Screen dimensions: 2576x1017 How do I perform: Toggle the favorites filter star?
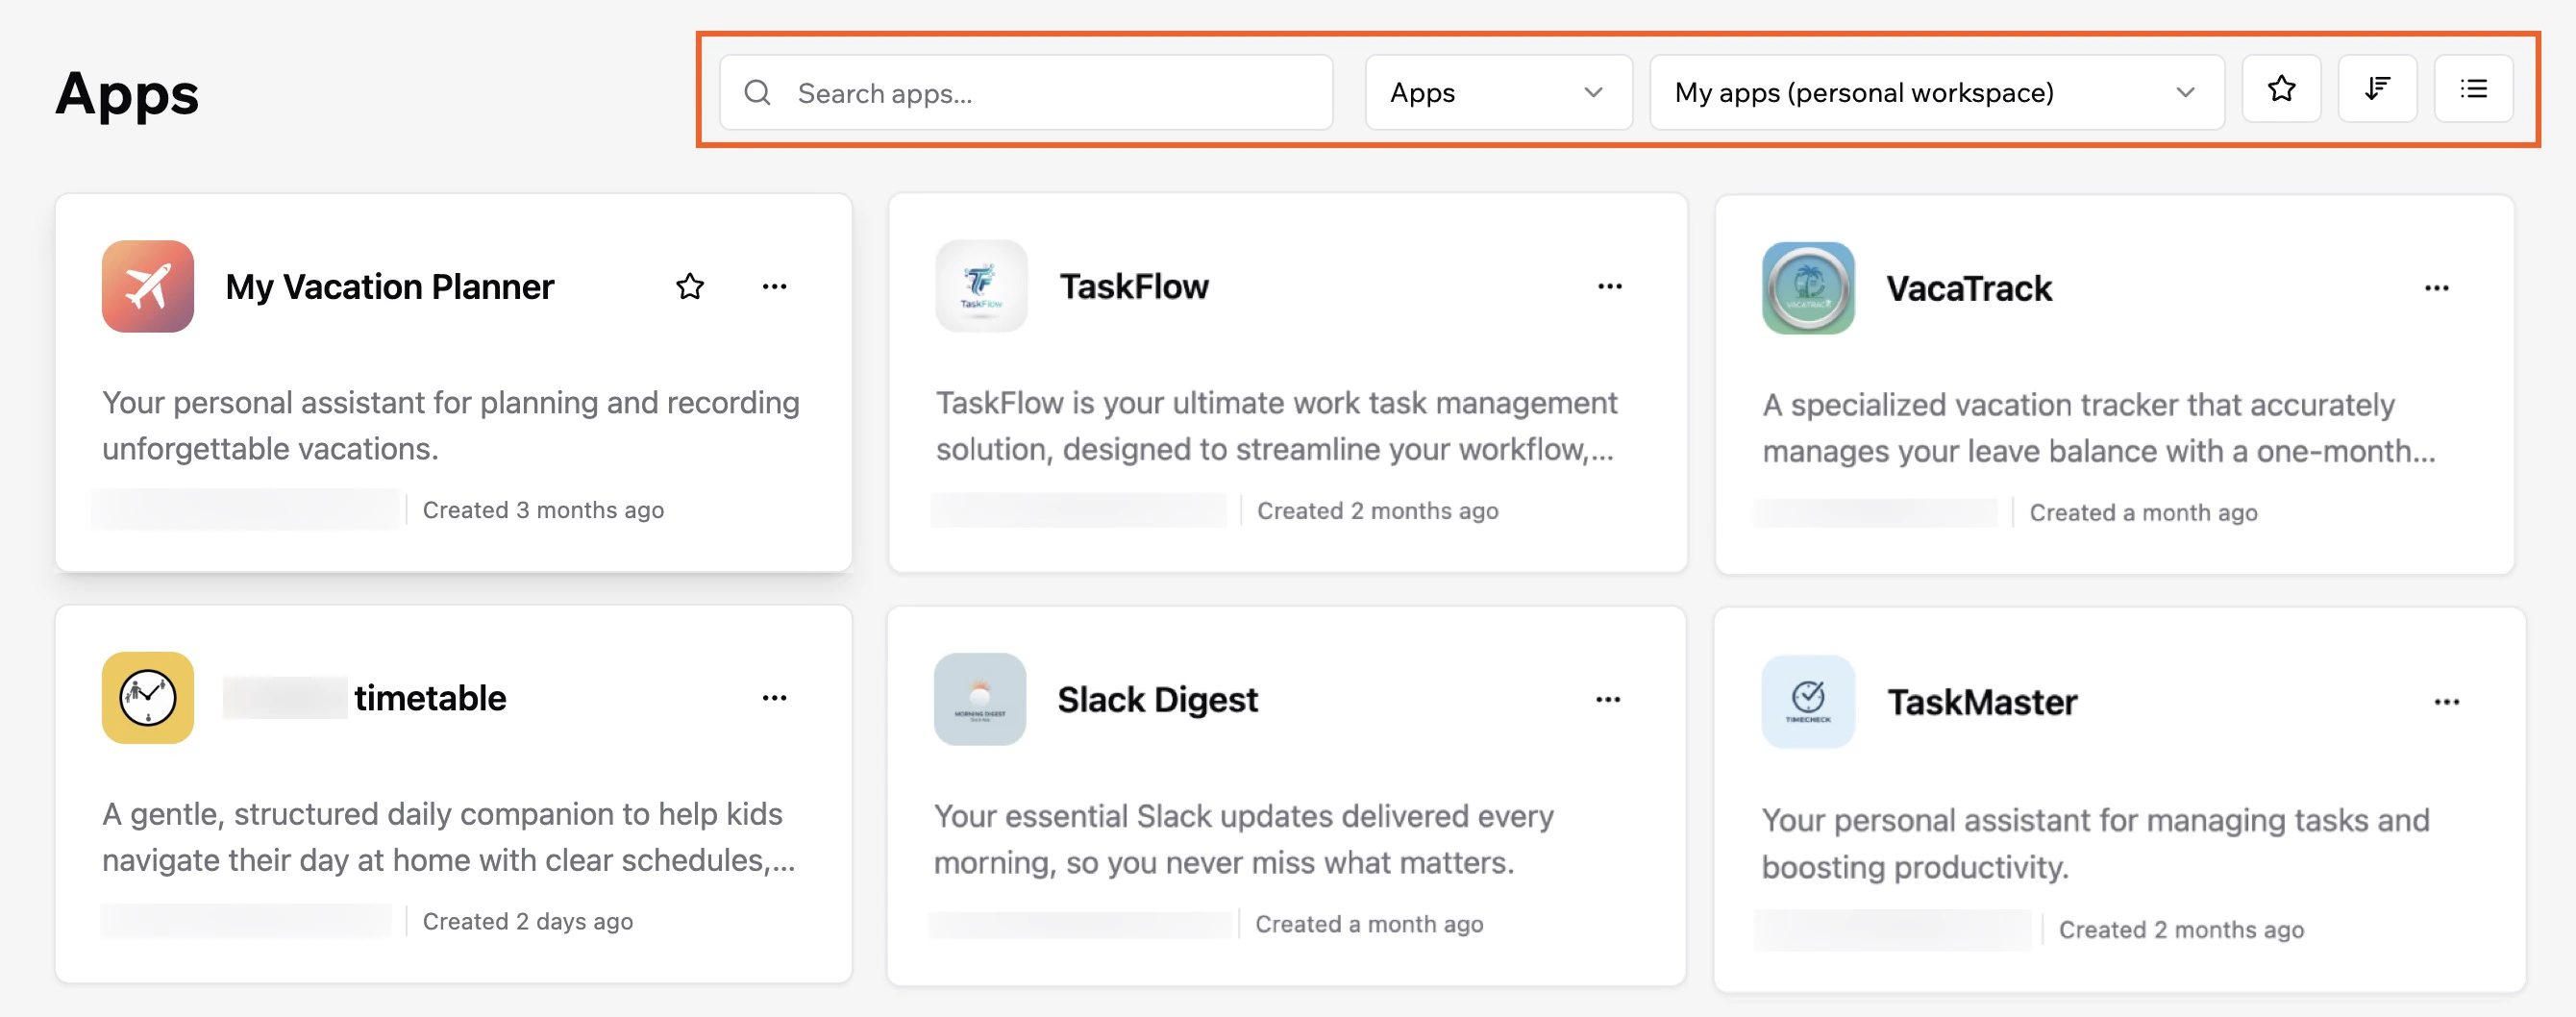(x=2282, y=89)
